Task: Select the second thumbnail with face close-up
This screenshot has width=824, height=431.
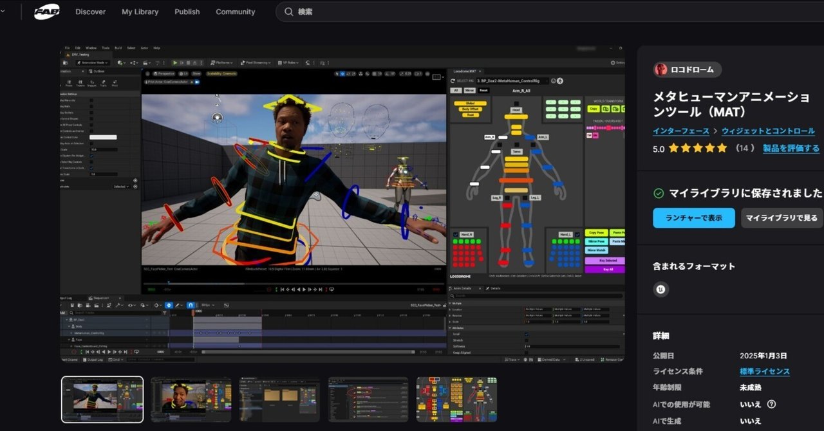Action: coord(191,399)
